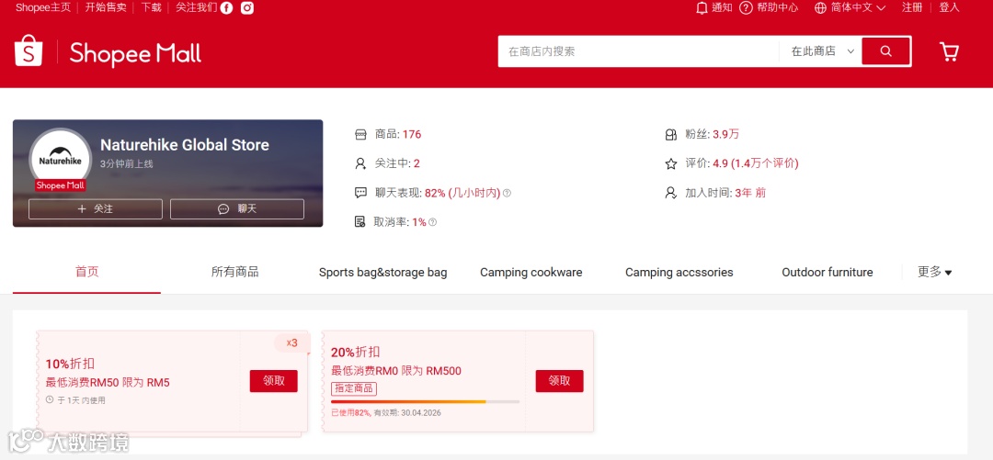Click 粉丝: 3.9万 value
Screen dimensions: 993x460
pyautogui.click(x=725, y=134)
